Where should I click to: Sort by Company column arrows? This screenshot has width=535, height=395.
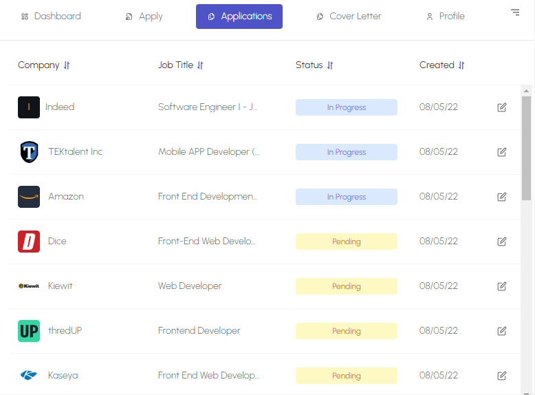[67, 65]
